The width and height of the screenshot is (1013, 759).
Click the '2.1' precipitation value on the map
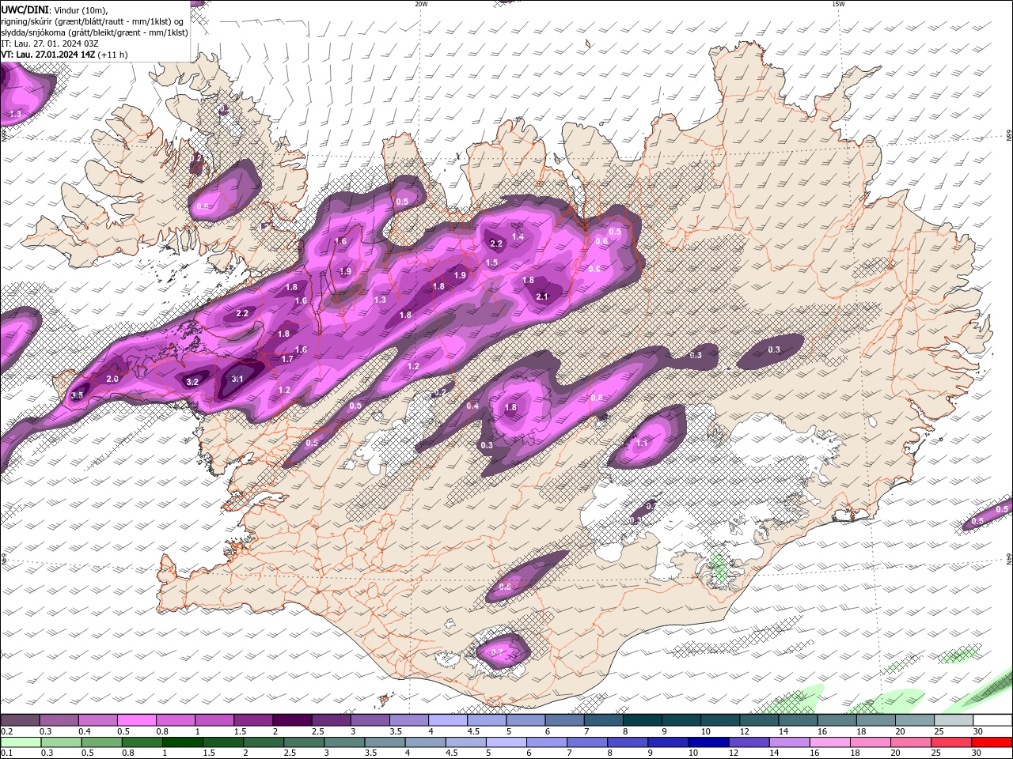coord(542,296)
